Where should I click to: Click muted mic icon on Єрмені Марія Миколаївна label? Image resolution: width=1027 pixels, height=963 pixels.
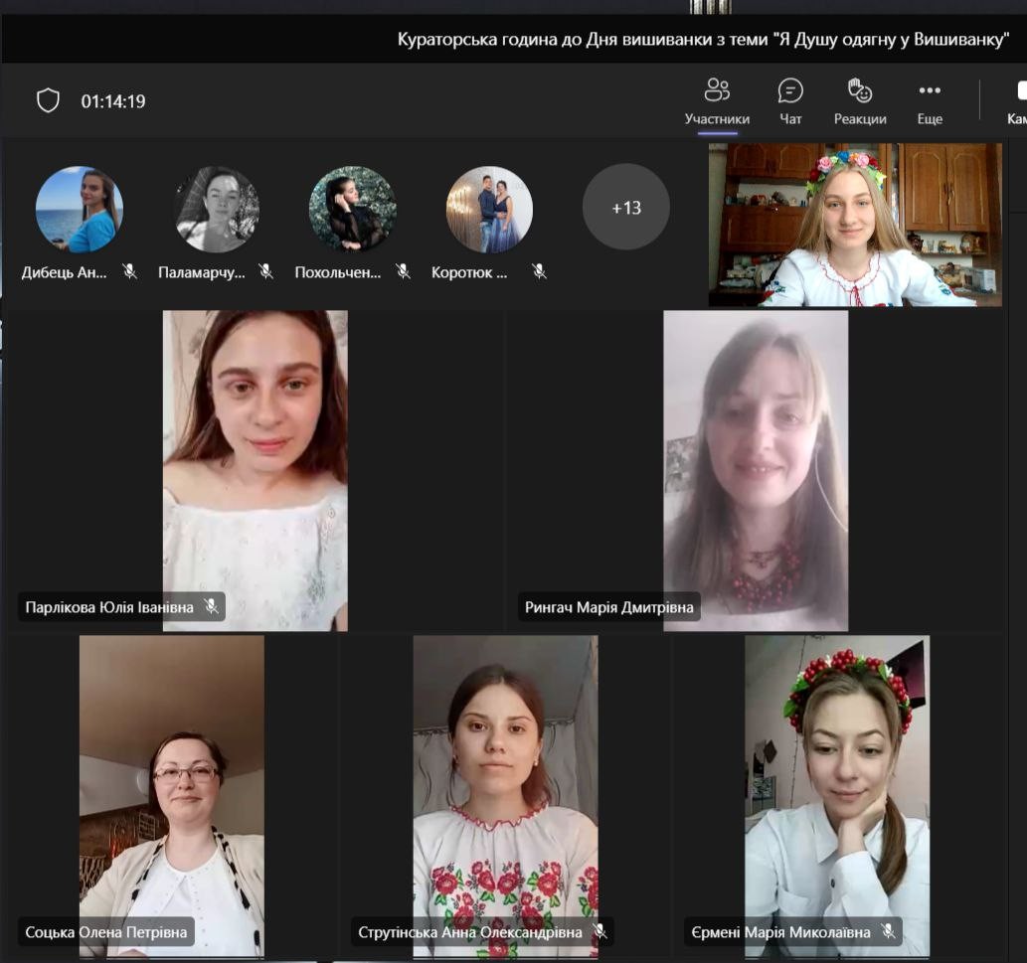(888, 931)
